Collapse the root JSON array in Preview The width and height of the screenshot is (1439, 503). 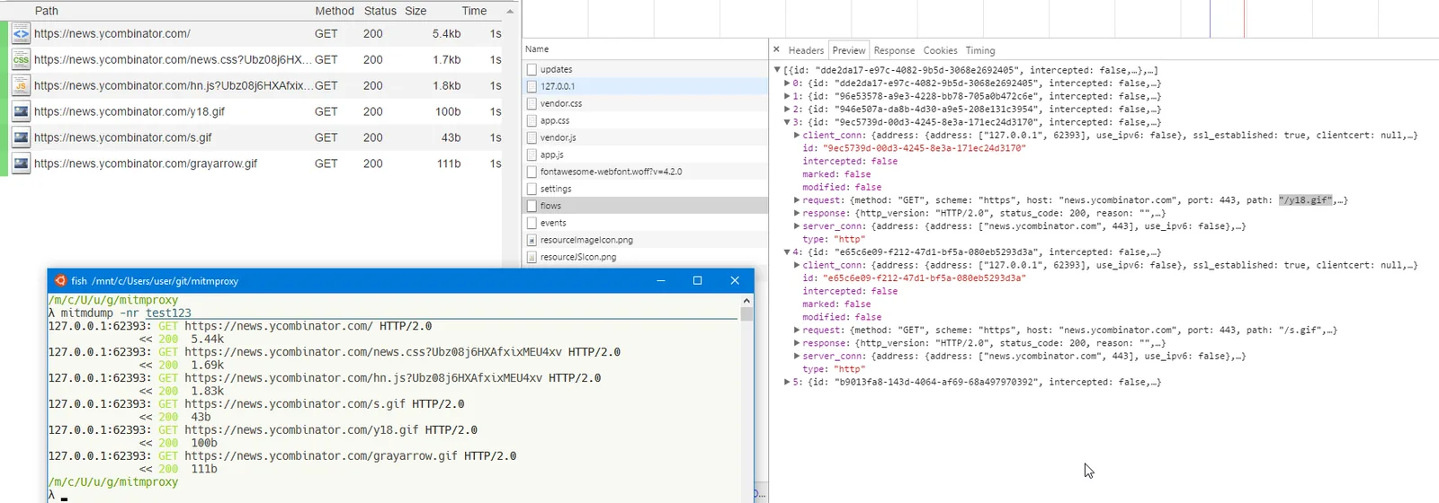pos(777,70)
